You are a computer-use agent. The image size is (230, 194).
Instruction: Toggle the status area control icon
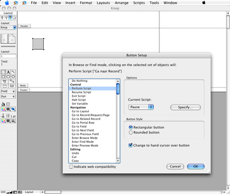tap(15, 192)
